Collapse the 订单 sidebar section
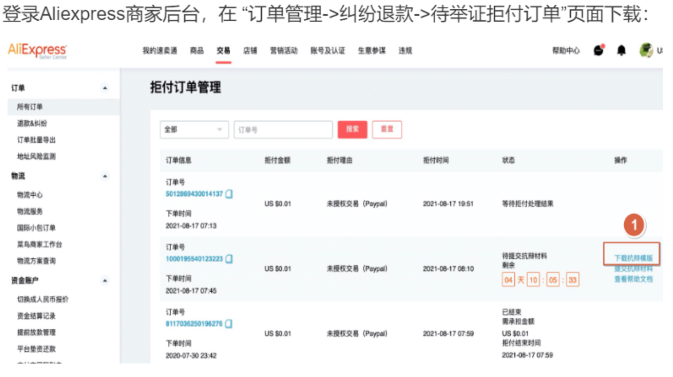The height and width of the screenshot is (377, 673). 105,89
